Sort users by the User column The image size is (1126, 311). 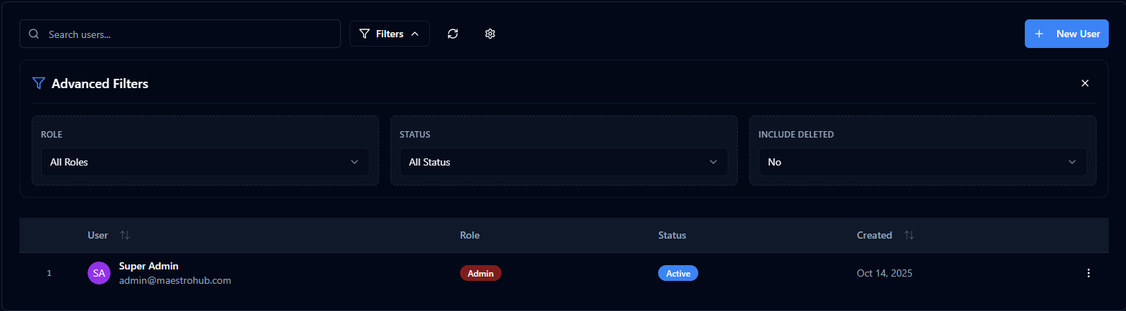click(x=125, y=235)
